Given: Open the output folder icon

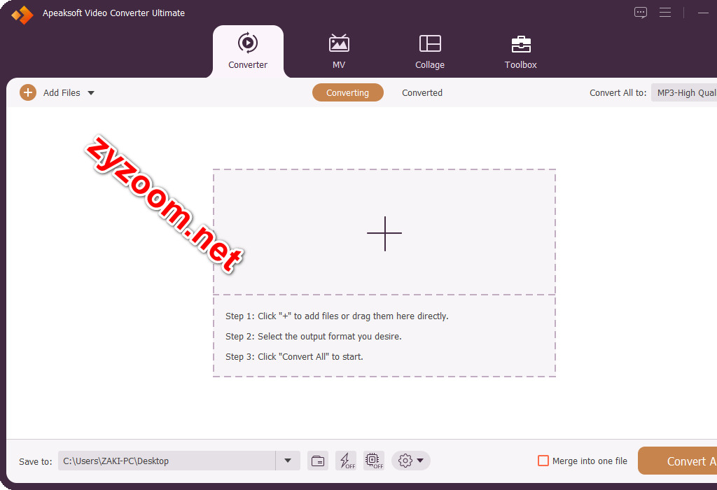Looking at the screenshot, I should click(x=318, y=461).
